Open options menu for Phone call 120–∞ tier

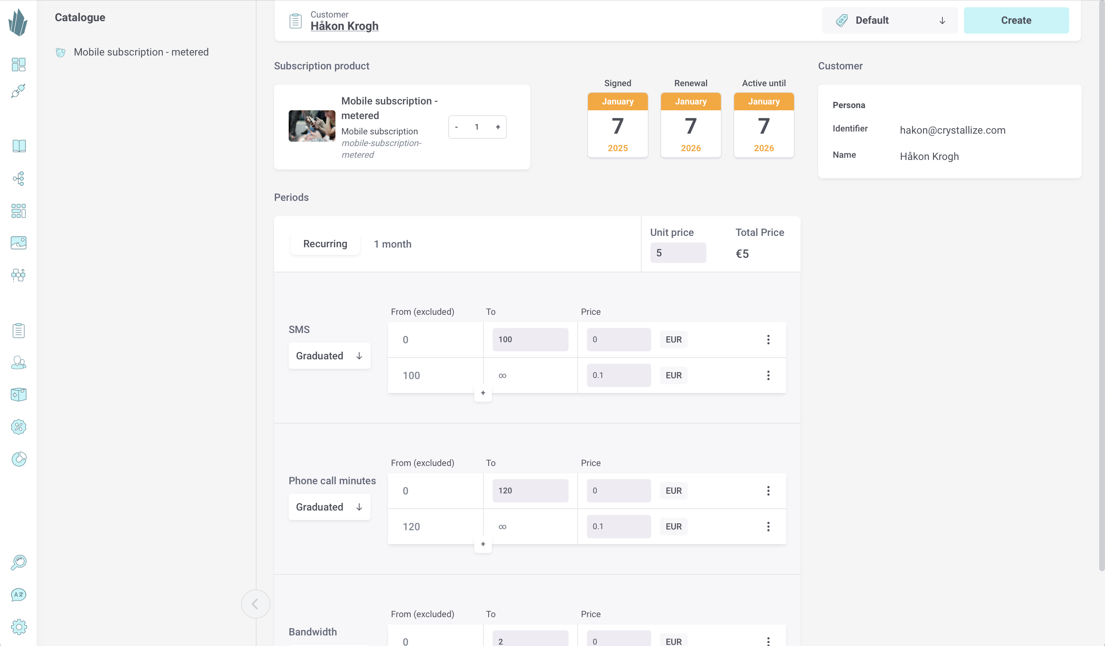coord(768,526)
